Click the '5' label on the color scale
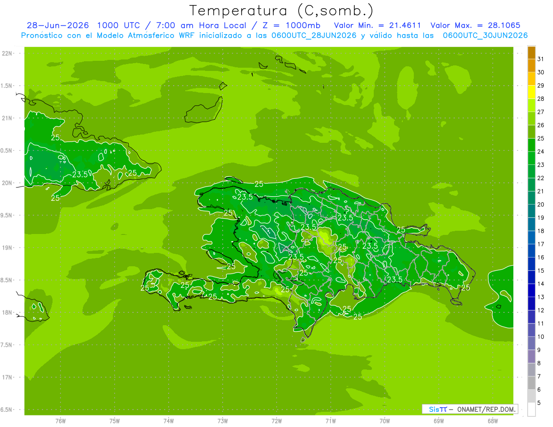 click(x=539, y=403)
